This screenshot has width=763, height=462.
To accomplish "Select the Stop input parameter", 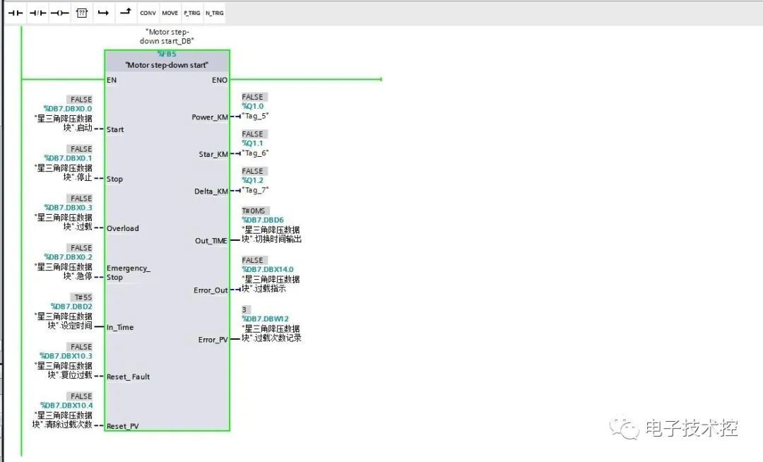I will pyautogui.click(x=115, y=179).
